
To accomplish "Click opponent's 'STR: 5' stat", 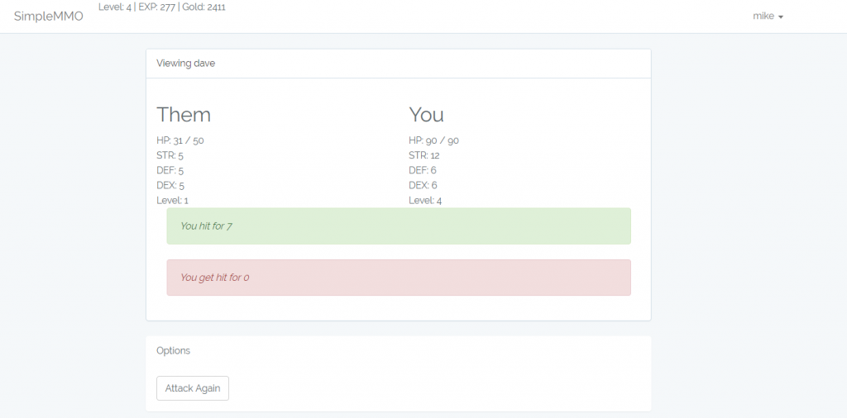I will (x=170, y=155).
